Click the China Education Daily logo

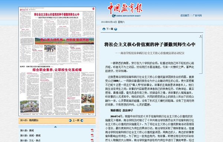pos(125,10)
